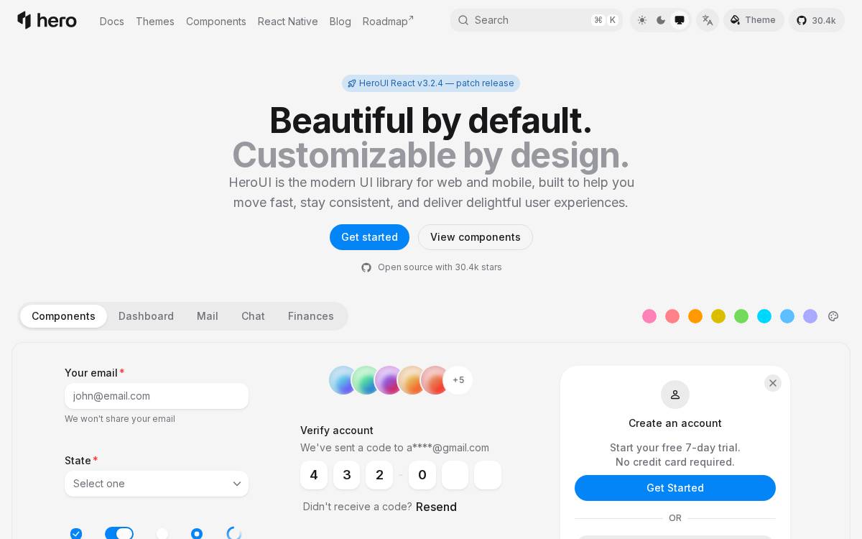The width and height of the screenshot is (862, 539).
Task: Click the first blue avatar
Action: pyautogui.click(x=343, y=380)
